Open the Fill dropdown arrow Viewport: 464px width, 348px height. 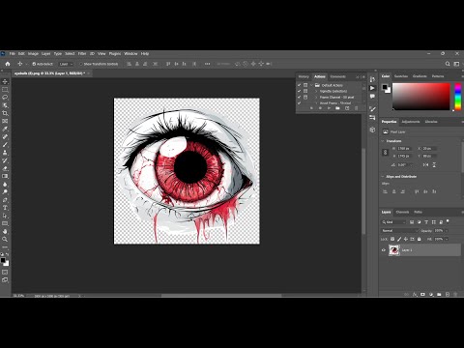coord(447,239)
